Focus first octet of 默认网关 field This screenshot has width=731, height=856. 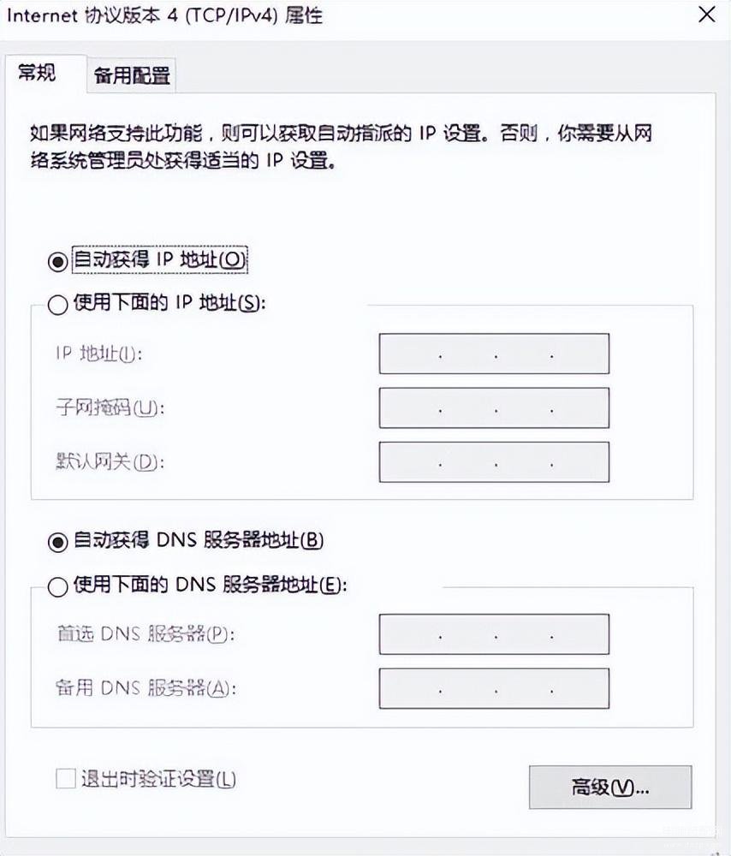tap(410, 462)
